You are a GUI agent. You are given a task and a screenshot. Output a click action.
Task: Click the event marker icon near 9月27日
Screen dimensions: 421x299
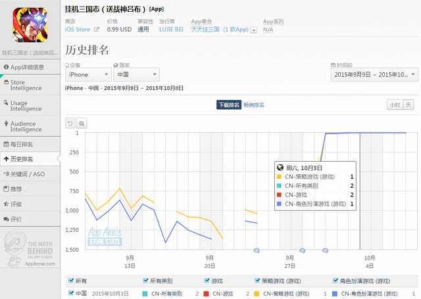click(302, 250)
